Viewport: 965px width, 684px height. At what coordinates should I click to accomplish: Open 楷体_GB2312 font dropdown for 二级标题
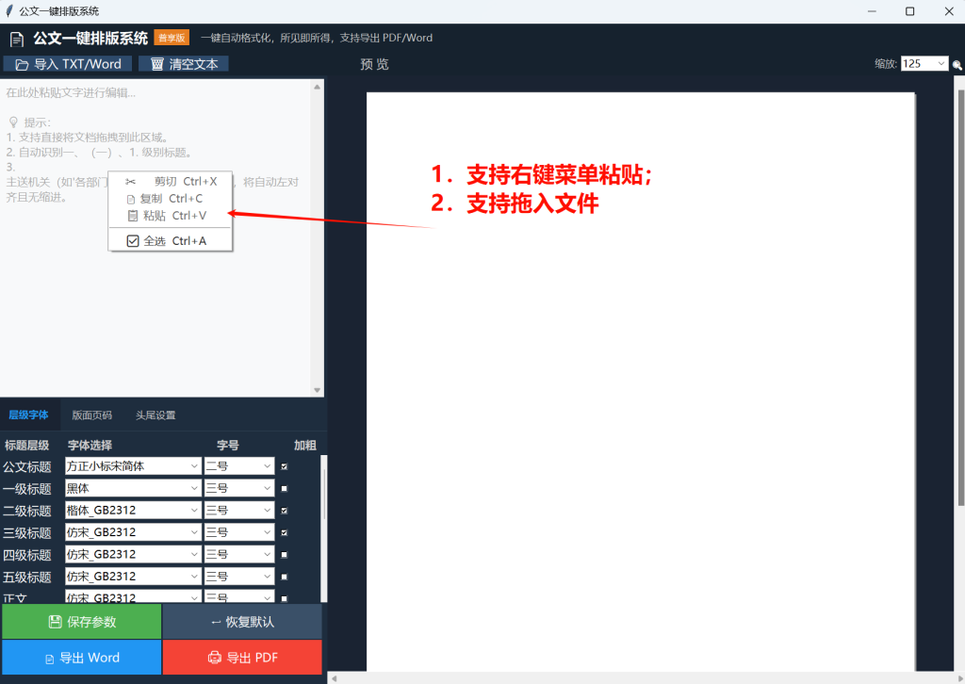click(133, 511)
